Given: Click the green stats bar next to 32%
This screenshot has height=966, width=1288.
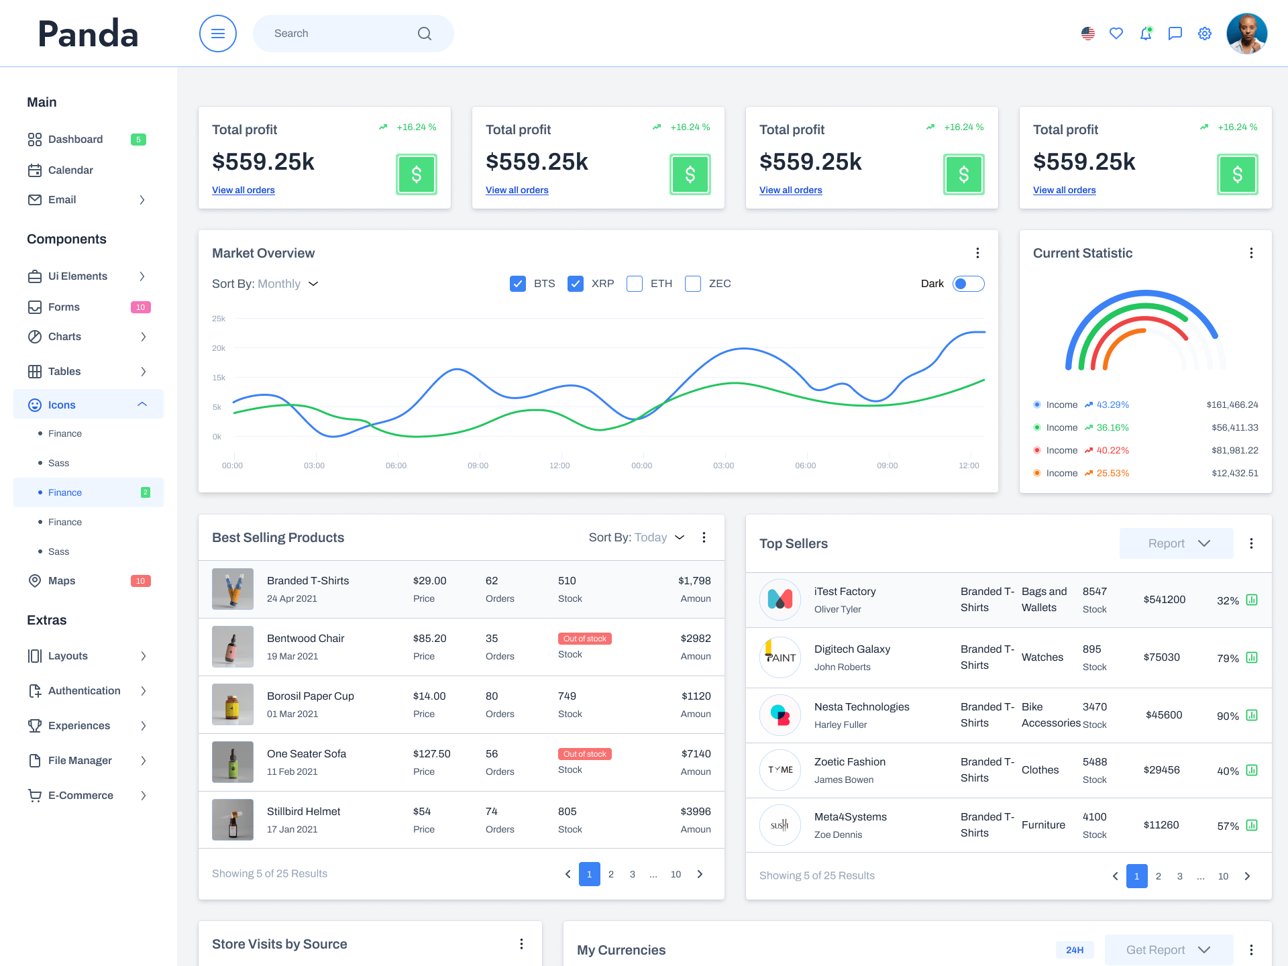Looking at the screenshot, I should pos(1252,600).
